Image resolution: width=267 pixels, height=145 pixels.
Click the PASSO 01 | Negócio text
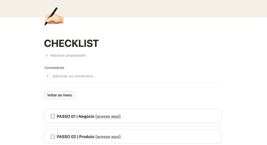75,117
